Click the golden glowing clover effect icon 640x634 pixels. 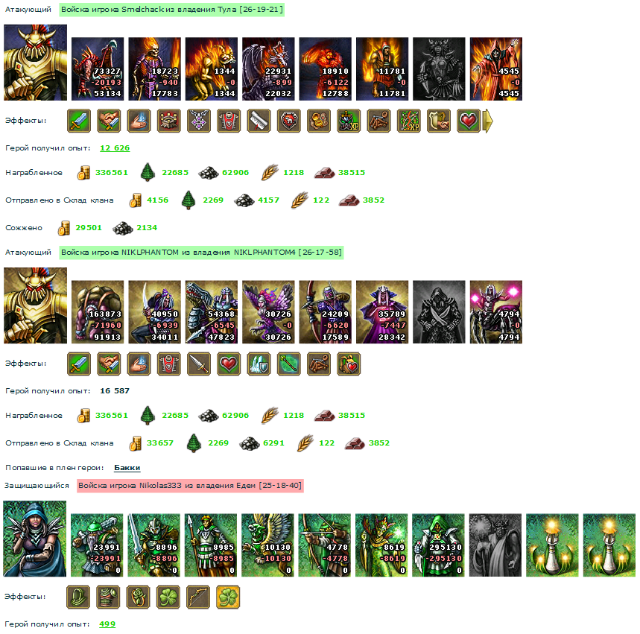pos(228,597)
